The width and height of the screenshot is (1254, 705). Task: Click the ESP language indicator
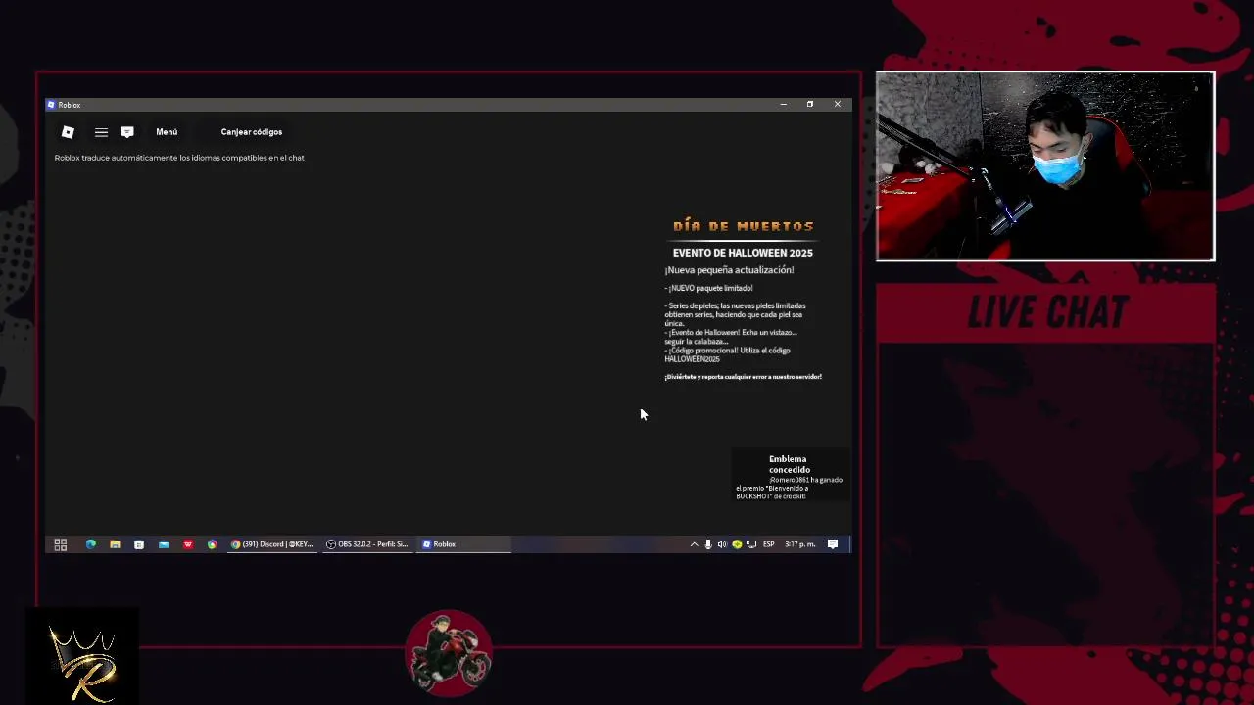coord(769,544)
